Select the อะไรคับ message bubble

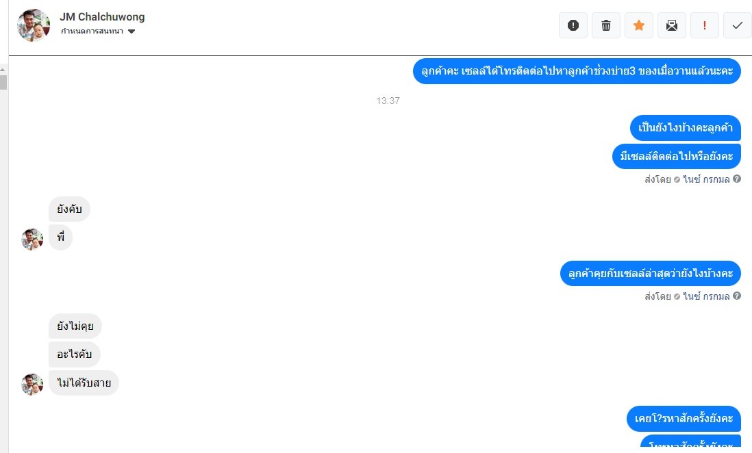coord(75,354)
